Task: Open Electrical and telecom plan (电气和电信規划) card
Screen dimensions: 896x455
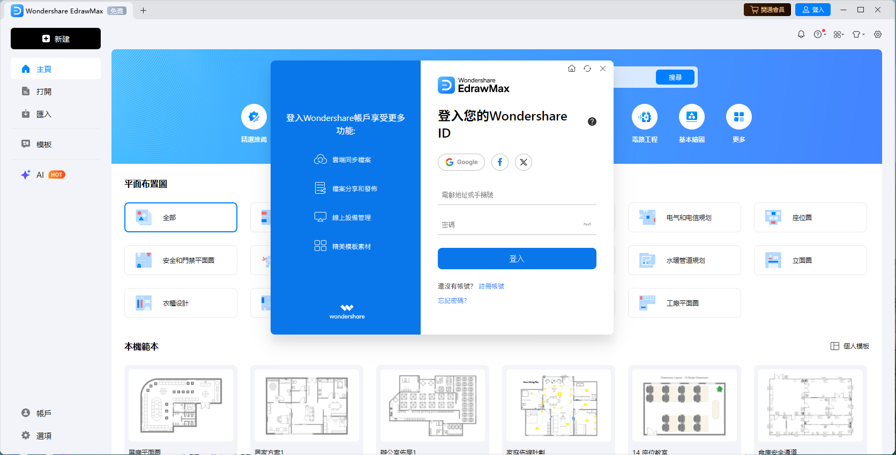Action: (684, 217)
